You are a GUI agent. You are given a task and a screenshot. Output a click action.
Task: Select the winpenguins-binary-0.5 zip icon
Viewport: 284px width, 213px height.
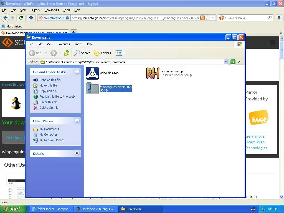pos(92,88)
